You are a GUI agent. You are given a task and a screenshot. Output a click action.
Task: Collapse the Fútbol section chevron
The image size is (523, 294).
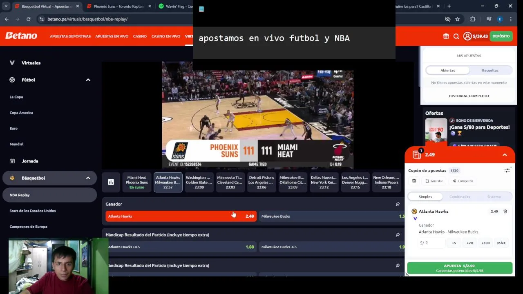point(88,80)
